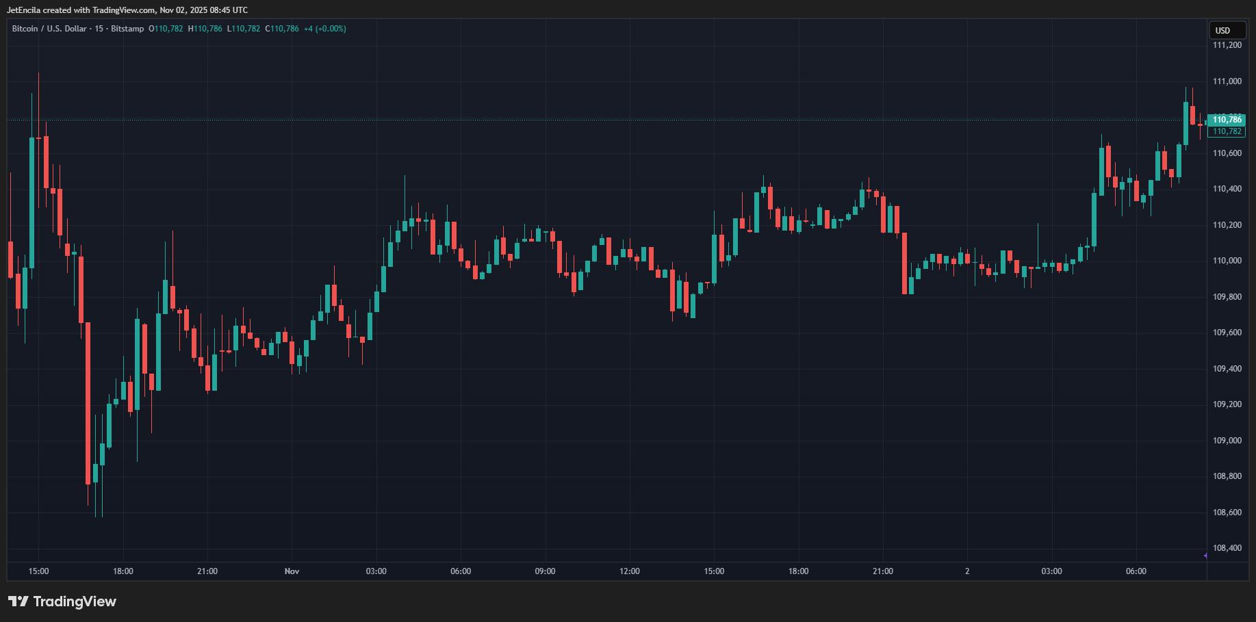
Task: Click the 15:00 label at left of time axis
Action: tap(38, 571)
